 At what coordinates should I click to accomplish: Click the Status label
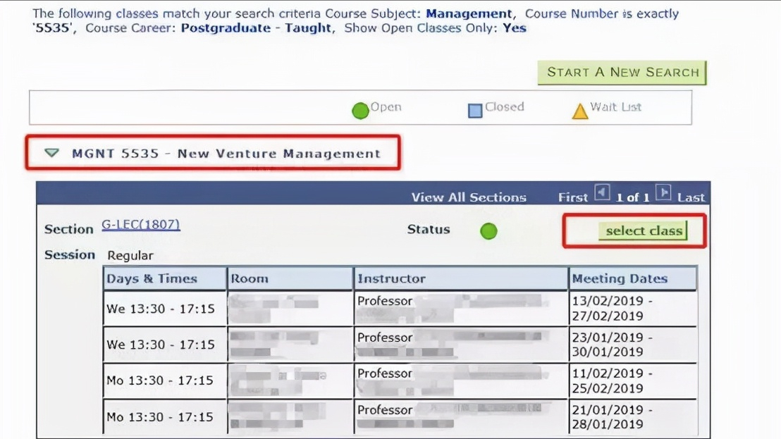[x=429, y=230]
